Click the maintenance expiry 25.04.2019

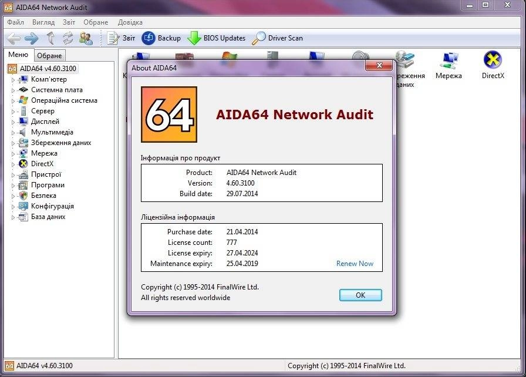point(242,264)
